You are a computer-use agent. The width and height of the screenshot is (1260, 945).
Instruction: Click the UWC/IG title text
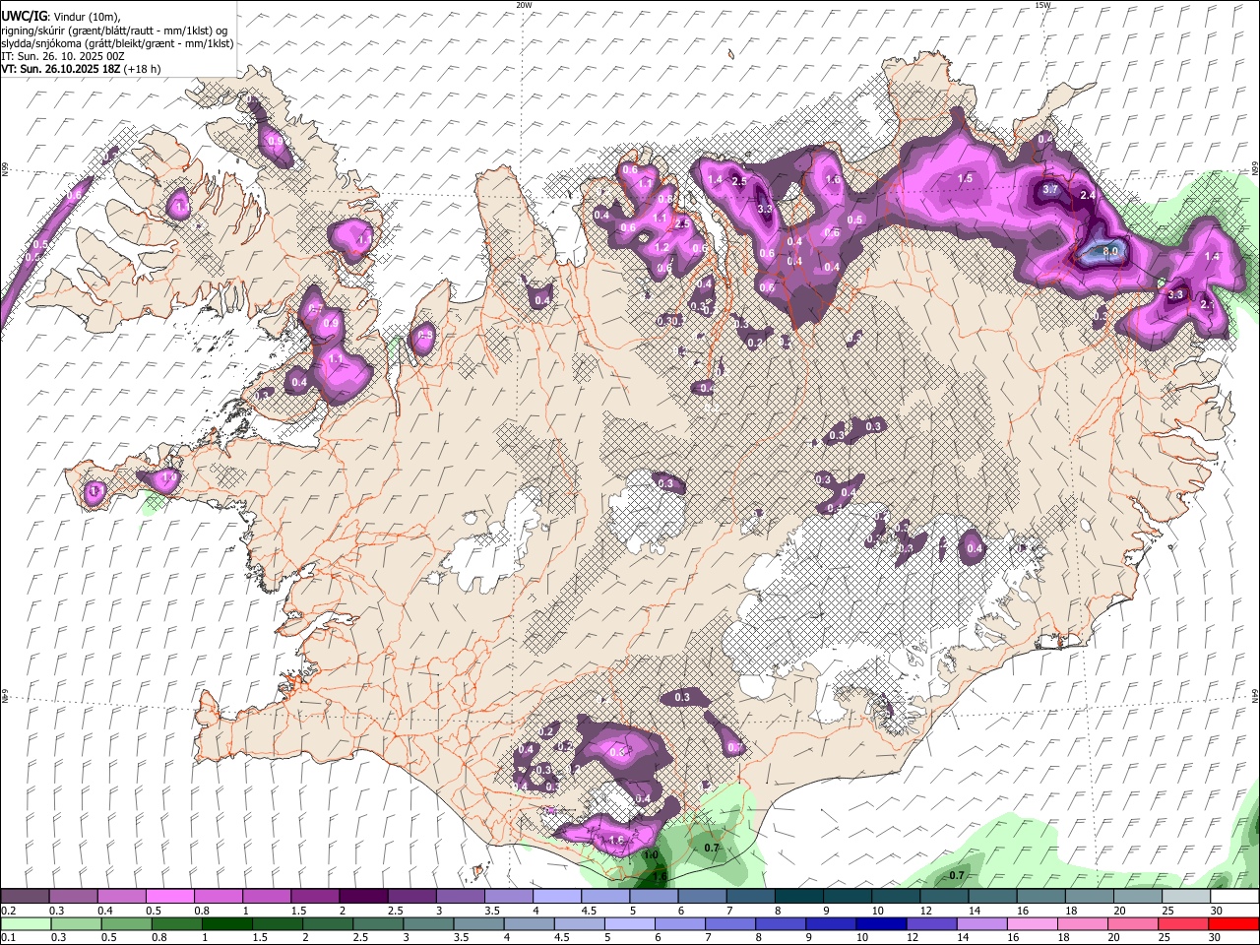coord(25,16)
